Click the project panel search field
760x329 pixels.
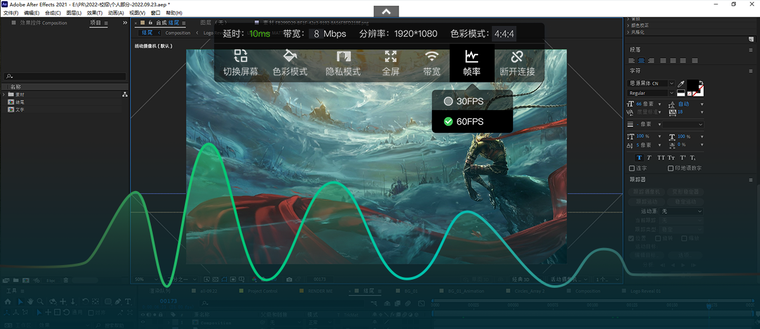[65, 76]
